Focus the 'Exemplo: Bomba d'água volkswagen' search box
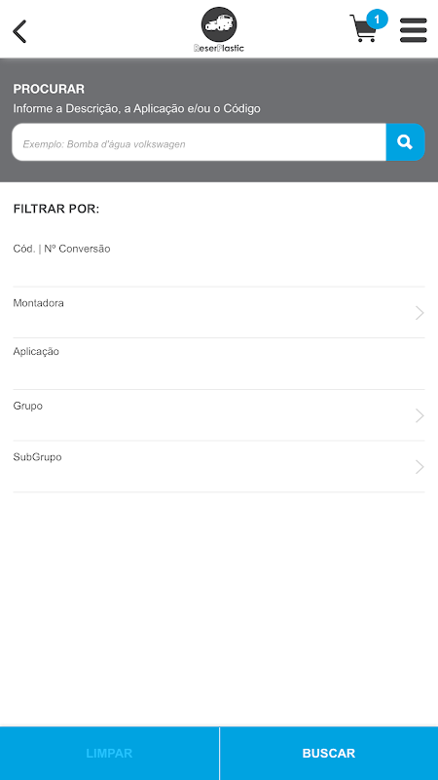 pos(200,142)
